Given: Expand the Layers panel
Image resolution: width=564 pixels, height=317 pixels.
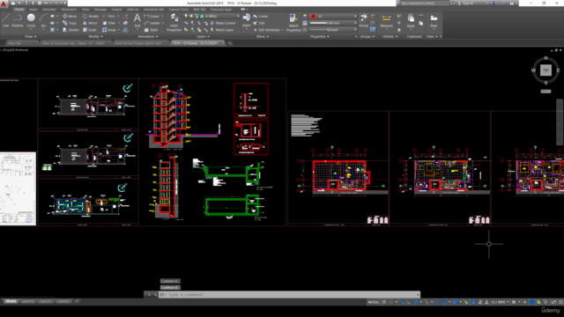Looking at the screenshot, I should click(x=203, y=37).
